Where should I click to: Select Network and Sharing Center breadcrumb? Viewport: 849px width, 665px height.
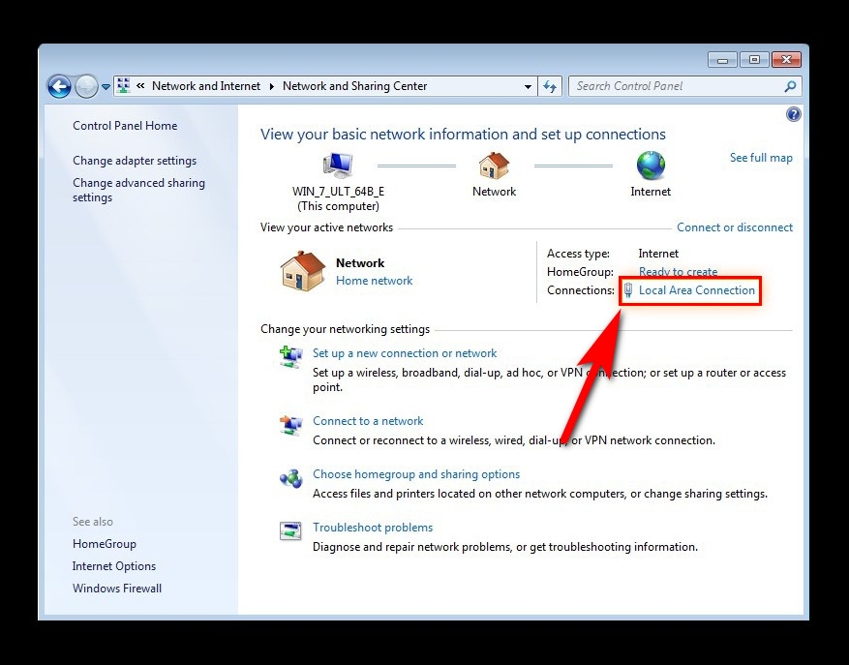[x=354, y=86]
